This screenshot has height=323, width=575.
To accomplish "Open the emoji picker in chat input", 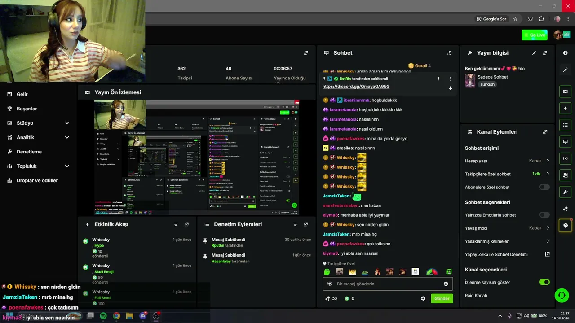I will coord(446,284).
